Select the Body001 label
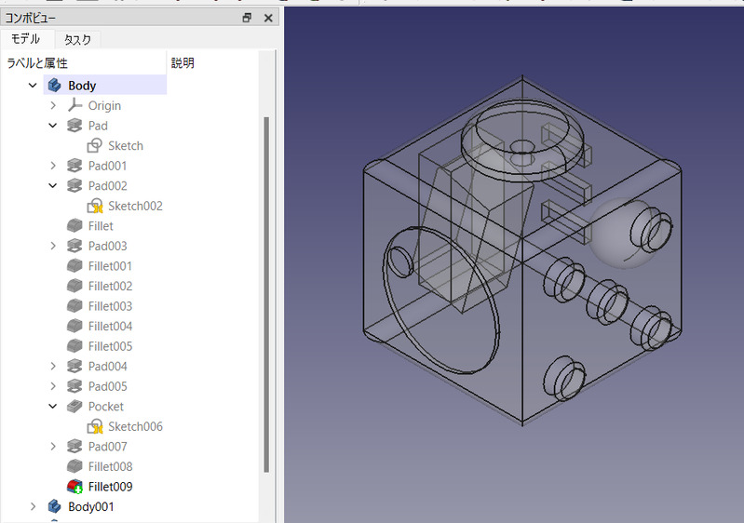Screen dimensions: 744x523 [91, 506]
